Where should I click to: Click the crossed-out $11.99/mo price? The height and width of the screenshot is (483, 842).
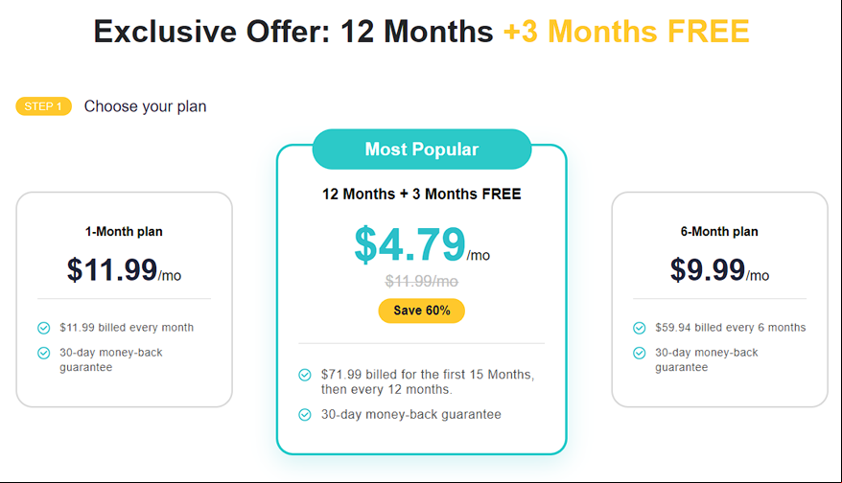pyautogui.click(x=422, y=281)
